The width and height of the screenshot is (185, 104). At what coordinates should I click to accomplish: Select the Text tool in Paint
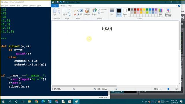pyautogui.click(x=81, y=11)
